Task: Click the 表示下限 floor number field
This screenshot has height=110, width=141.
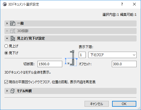Action: (x=82, y=55)
